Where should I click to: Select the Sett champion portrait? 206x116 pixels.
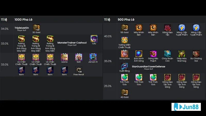(x=79, y=57)
